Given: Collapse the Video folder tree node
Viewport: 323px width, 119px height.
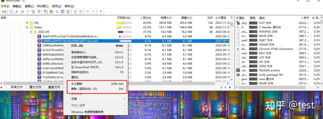Looking at the screenshot, I should pos(27,27).
